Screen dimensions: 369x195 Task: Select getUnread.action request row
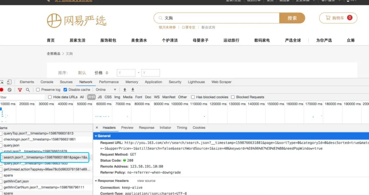coord(46,169)
